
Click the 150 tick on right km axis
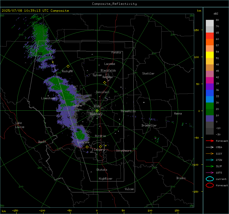197,30
